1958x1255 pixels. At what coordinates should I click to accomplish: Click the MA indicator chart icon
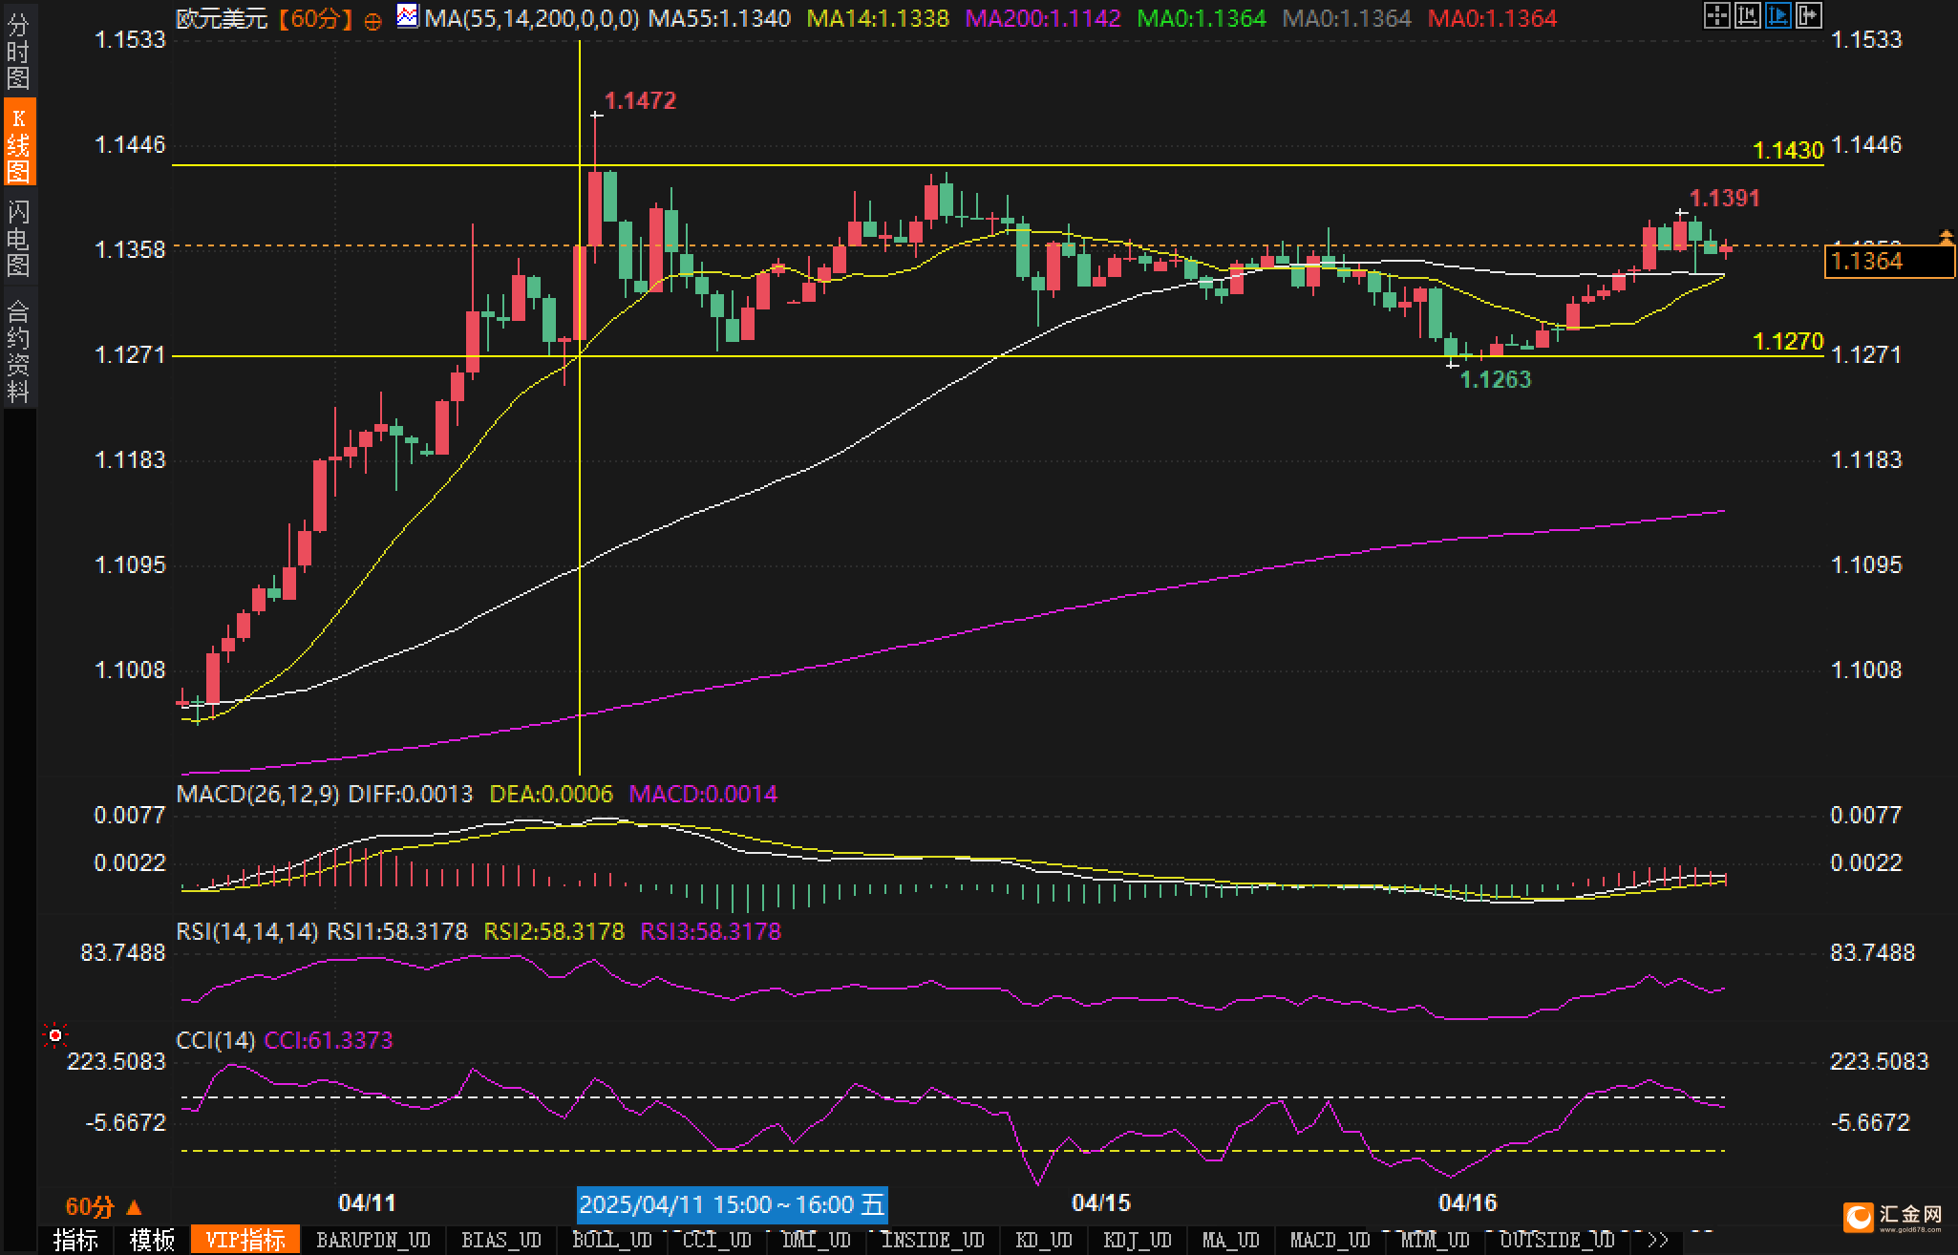pos(408,16)
